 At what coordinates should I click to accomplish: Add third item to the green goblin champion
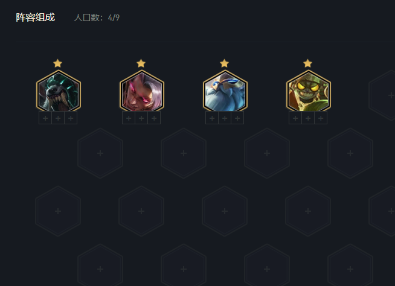click(x=321, y=118)
